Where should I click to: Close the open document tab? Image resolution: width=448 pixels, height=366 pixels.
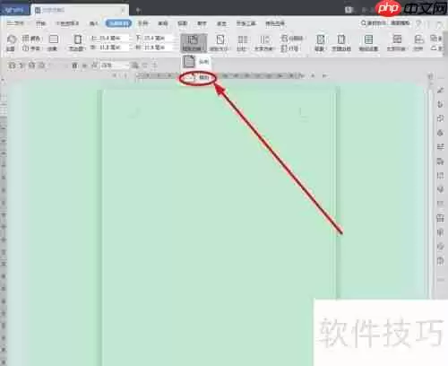pyautogui.click(x=123, y=10)
